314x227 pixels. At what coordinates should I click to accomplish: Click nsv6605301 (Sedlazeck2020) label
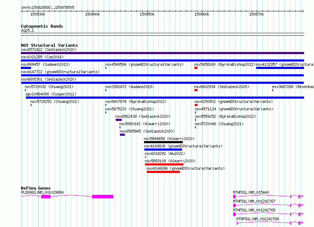(x=49, y=79)
